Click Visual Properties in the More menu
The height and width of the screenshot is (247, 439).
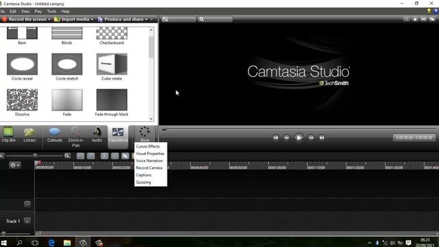pyautogui.click(x=150, y=154)
